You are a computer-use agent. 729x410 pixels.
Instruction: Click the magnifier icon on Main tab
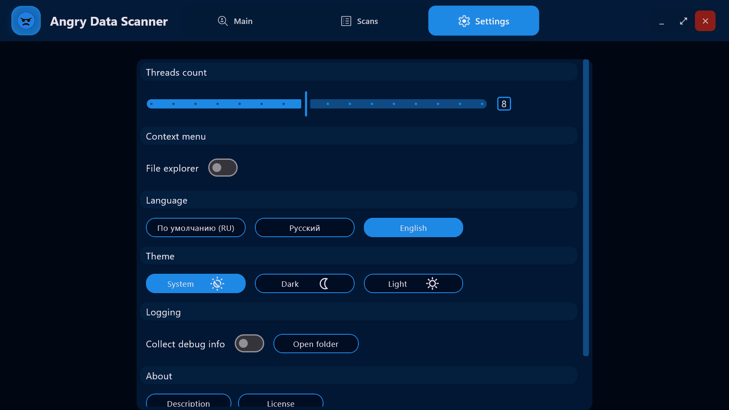tap(223, 21)
